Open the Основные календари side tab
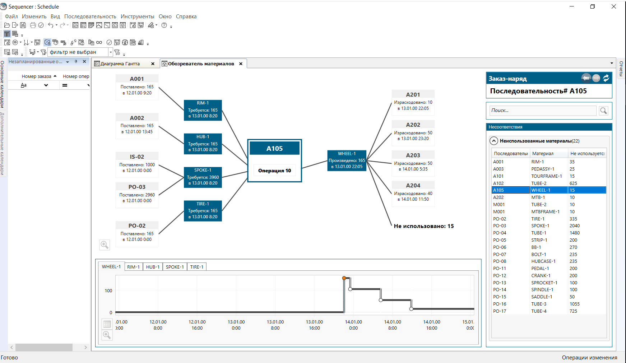The height and width of the screenshot is (363, 626). [3, 84]
